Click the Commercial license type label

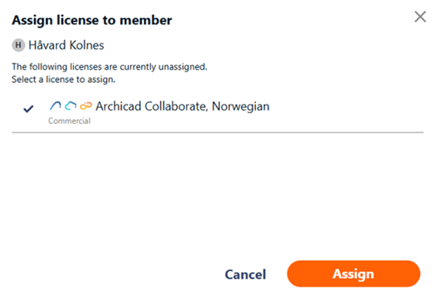69,121
